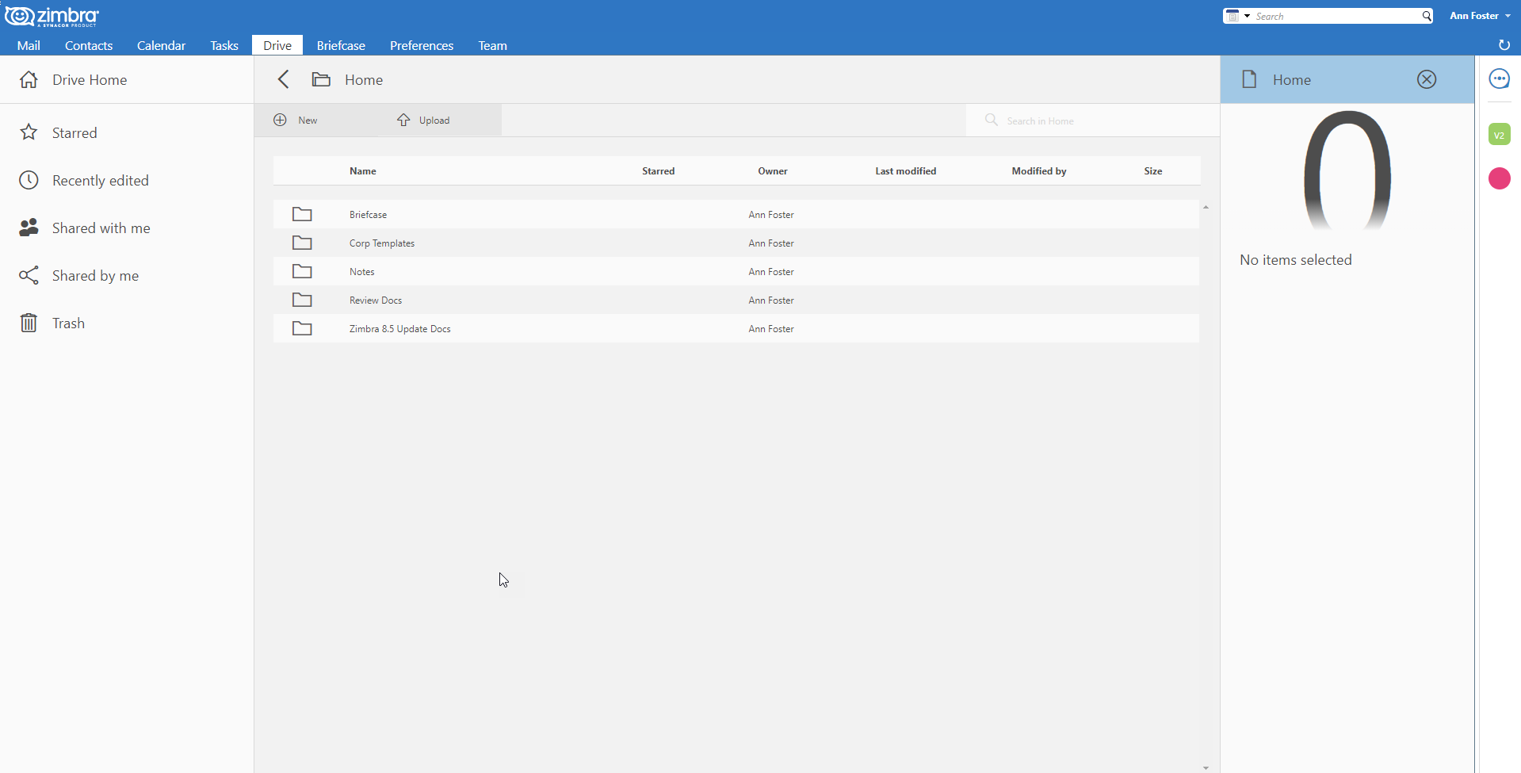Open the Ann Foster account menu
This screenshot has height=773, width=1521.
pyautogui.click(x=1480, y=16)
